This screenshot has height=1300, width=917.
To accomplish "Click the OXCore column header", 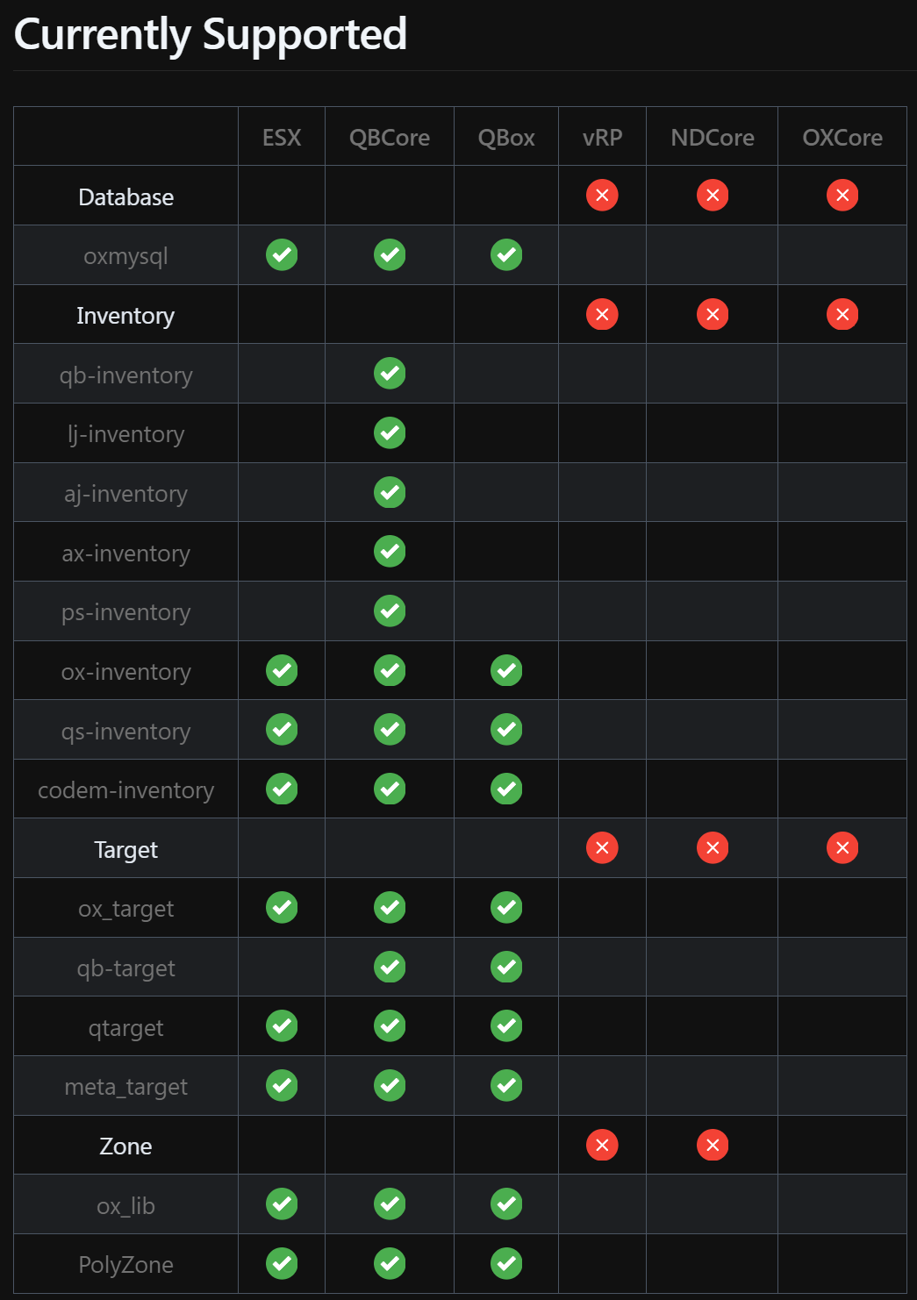I will pos(842,138).
